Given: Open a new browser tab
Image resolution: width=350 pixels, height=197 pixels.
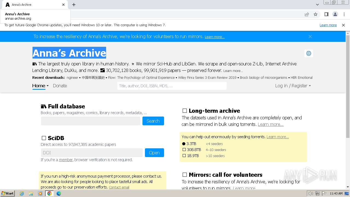Looking at the screenshot, I should pos(74,5).
